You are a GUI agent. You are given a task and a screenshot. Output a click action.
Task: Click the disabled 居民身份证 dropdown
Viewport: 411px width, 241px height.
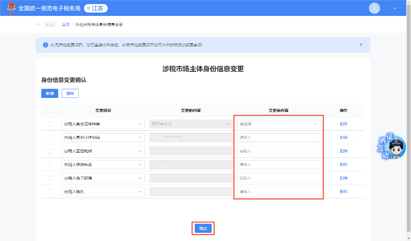pos(191,124)
